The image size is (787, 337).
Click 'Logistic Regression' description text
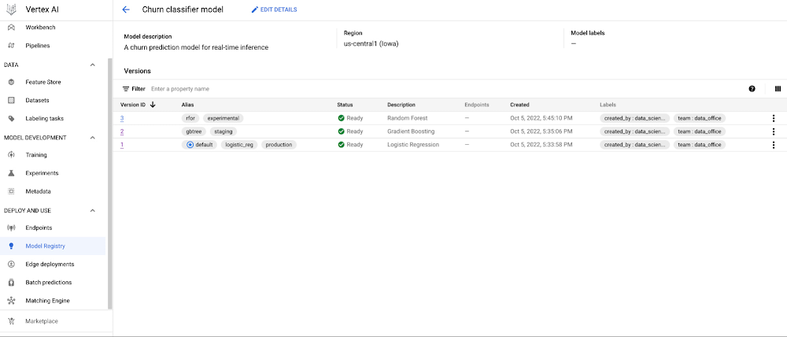pos(413,145)
